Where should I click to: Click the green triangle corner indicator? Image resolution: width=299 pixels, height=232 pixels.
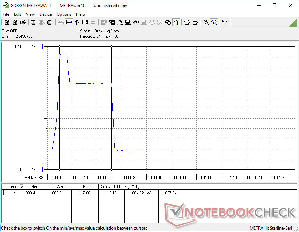click(292, 23)
